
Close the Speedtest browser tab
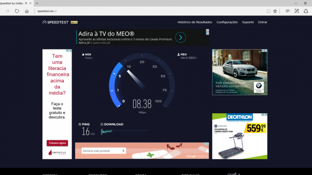(30, 3)
